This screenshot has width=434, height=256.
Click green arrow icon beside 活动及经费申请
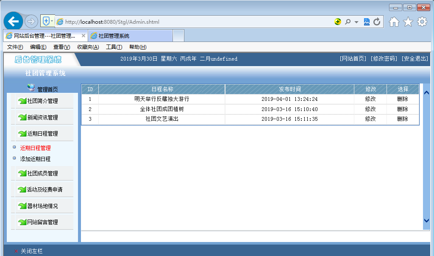coord(22,189)
